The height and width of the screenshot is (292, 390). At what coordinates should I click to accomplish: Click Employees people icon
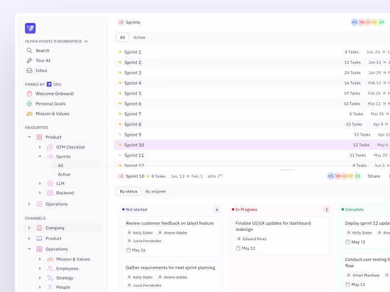click(50, 269)
